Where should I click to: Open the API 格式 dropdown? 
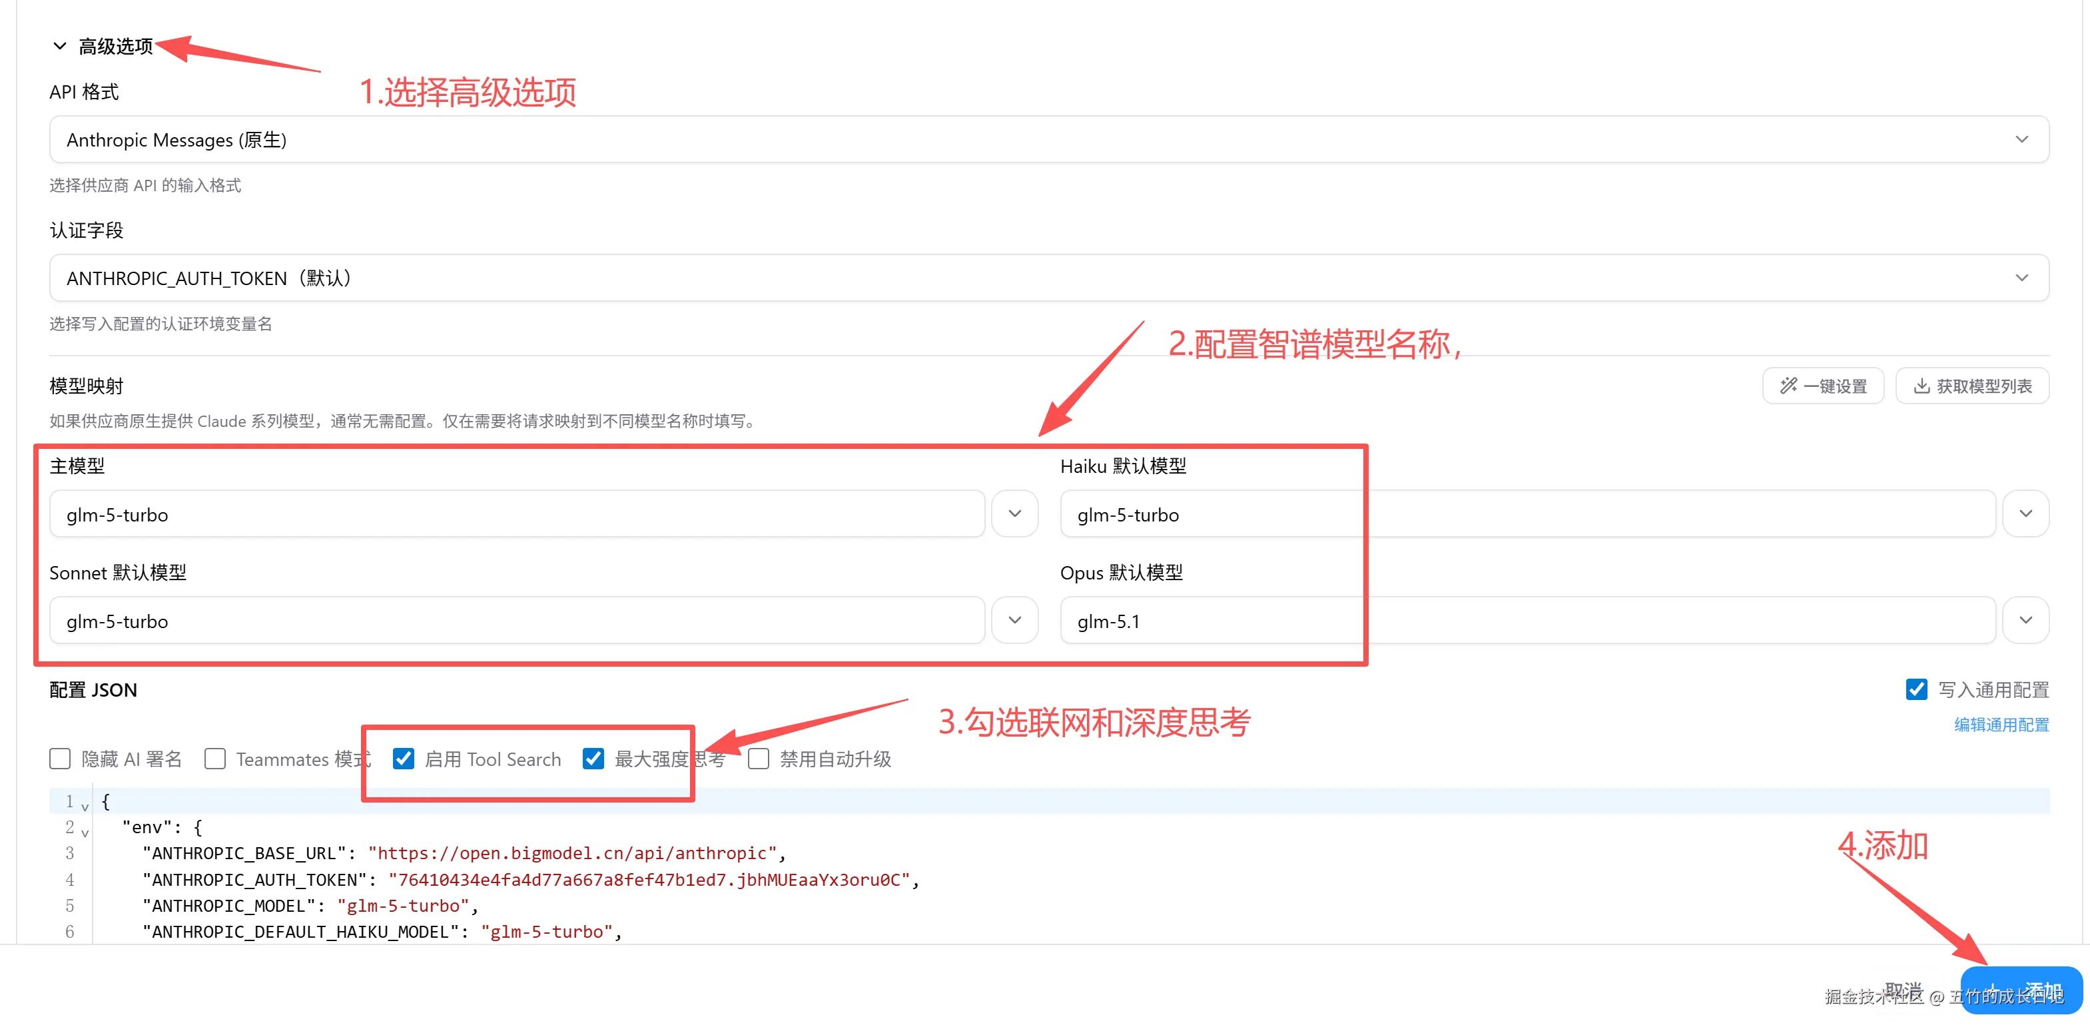point(1049,139)
